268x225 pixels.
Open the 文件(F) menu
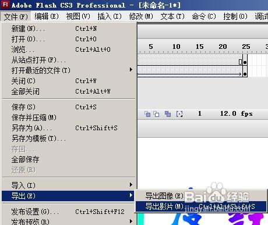[16, 17]
